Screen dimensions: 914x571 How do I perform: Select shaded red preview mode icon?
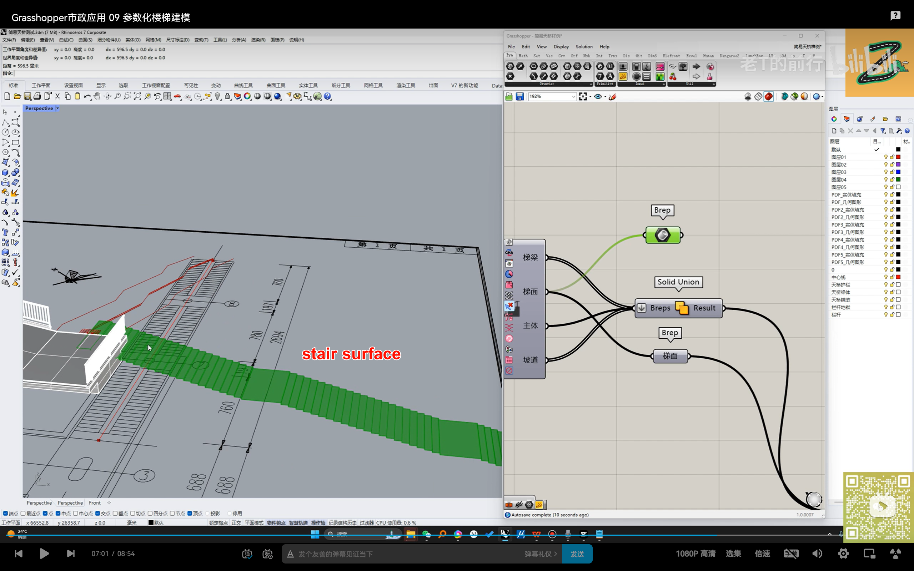click(768, 97)
